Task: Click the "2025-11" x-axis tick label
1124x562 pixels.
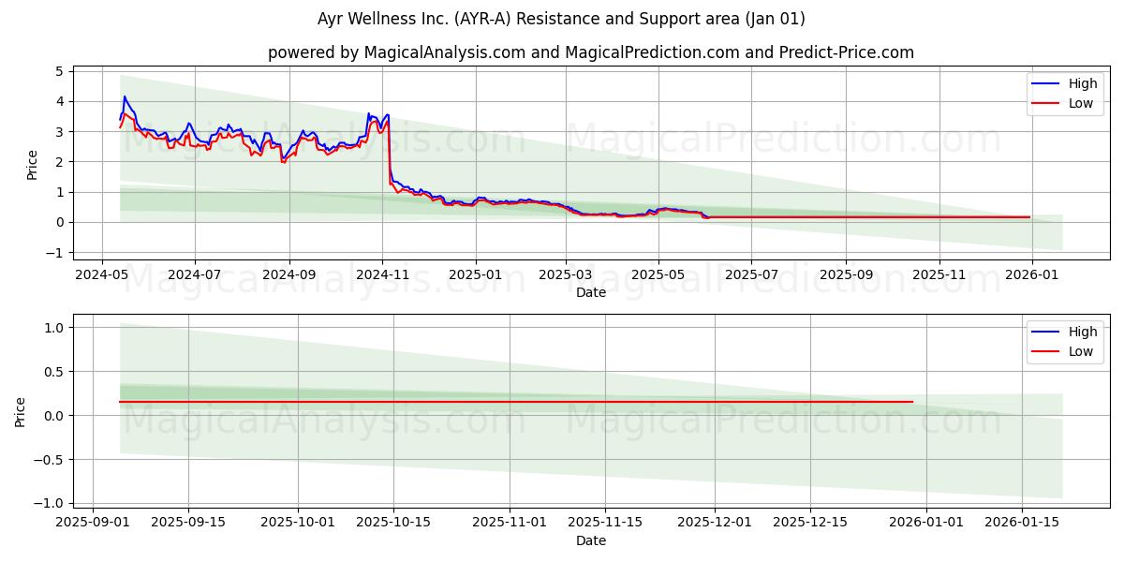Action: tap(939, 274)
